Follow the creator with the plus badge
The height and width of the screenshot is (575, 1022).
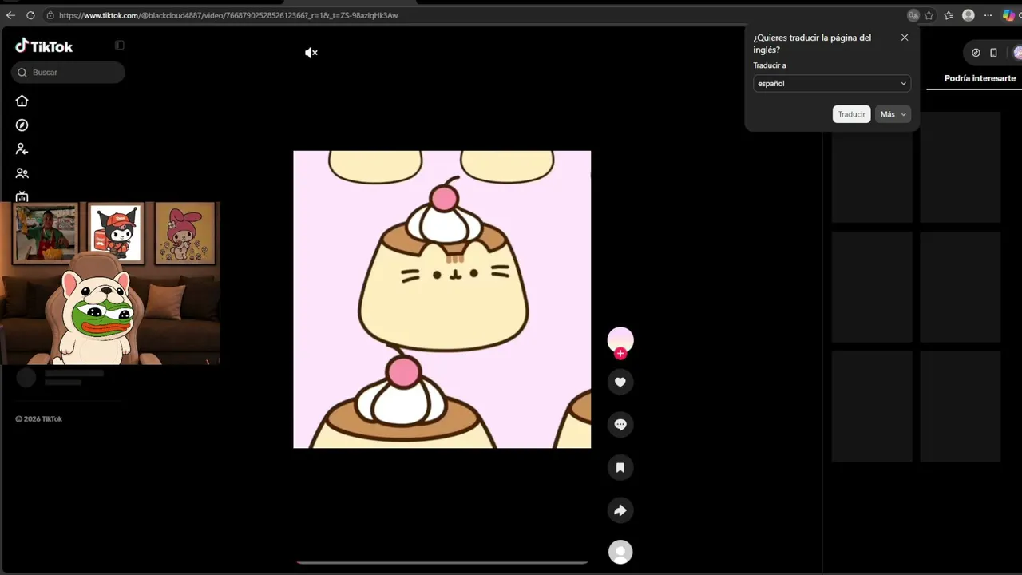click(x=620, y=354)
